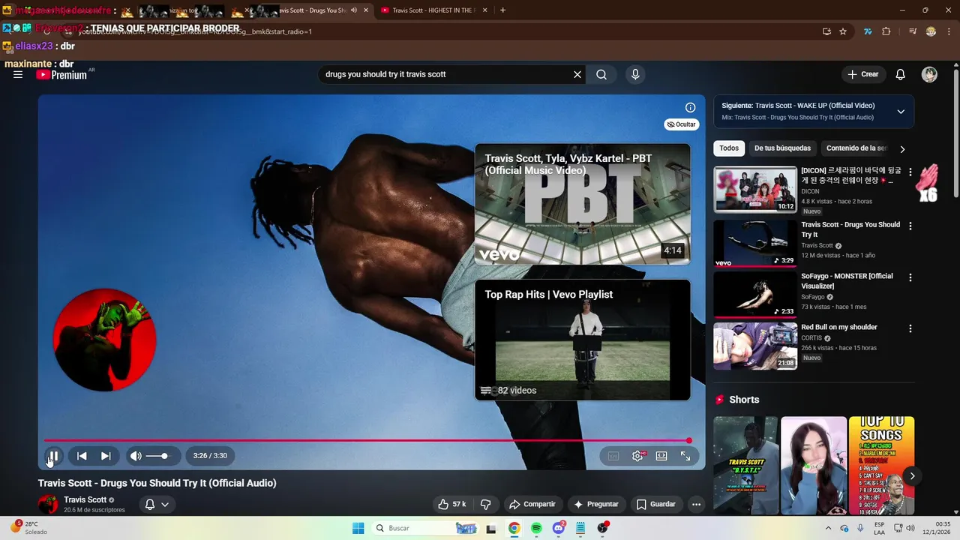Open more actions three-dot menu below video

tap(697, 504)
